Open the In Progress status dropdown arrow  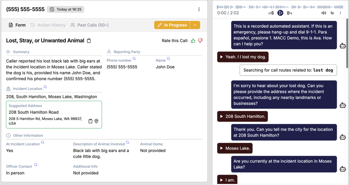coord(195,25)
